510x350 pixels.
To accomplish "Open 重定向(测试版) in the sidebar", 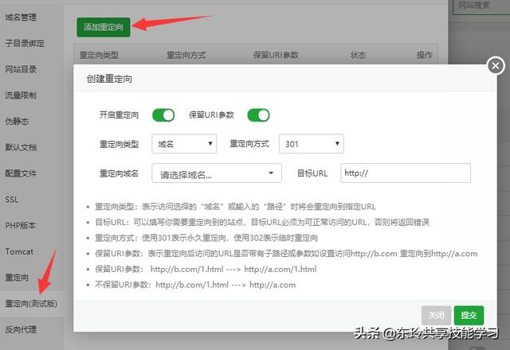I will tap(31, 304).
